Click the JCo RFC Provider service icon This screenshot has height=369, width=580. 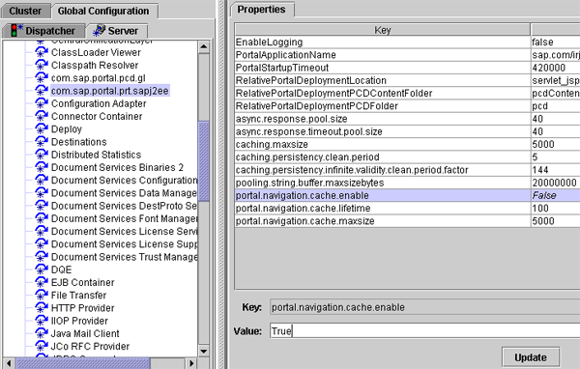point(42,346)
